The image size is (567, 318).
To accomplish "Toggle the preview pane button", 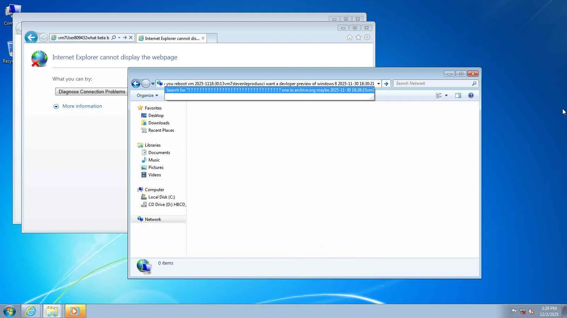I will click(x=458, y=95).
